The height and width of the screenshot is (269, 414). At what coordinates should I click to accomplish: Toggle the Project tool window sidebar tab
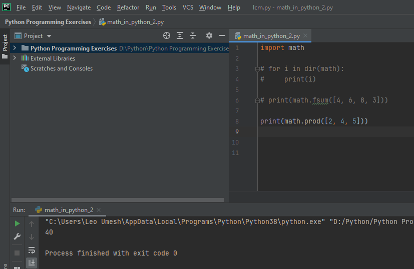(5, 46)
